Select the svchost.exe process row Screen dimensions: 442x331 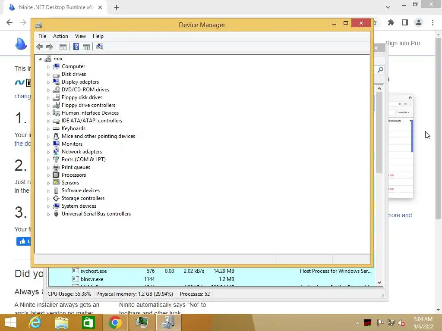[x=212, y=271]
